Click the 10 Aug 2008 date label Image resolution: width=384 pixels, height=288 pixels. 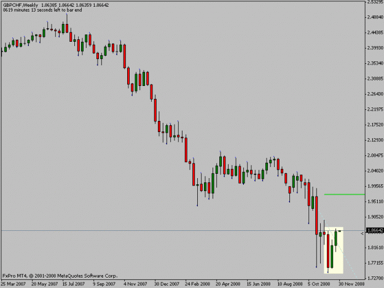point(290,284)
